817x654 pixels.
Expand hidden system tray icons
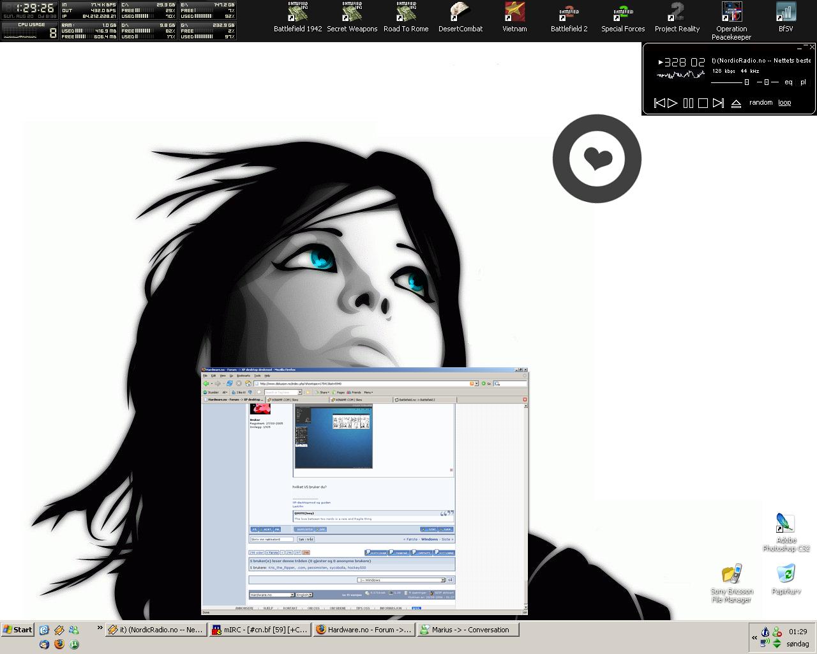coord(754,637)
